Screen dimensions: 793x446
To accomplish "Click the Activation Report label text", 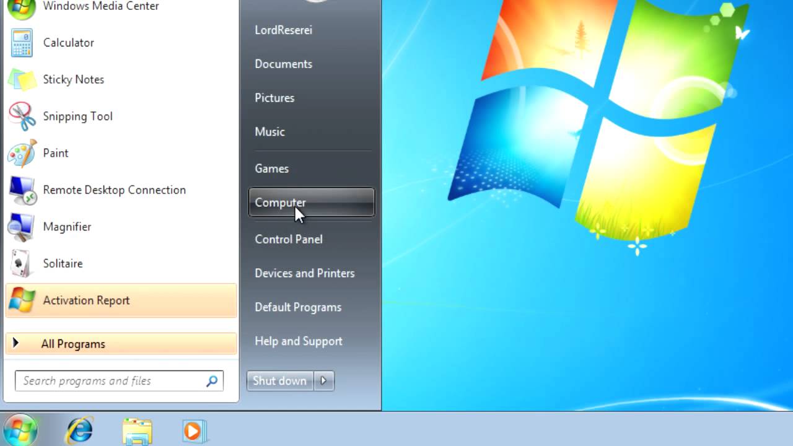I will (86, 300).
